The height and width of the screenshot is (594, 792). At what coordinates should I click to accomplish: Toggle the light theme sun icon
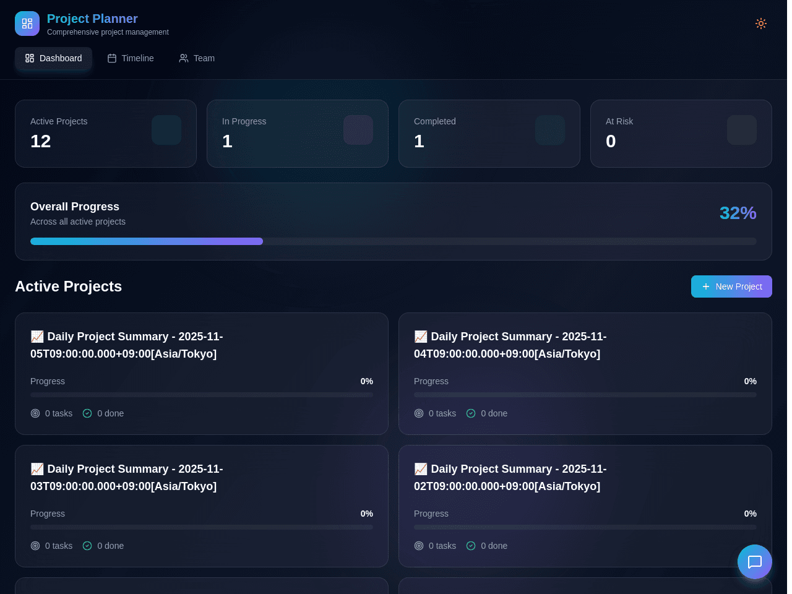tap(761, 24)
